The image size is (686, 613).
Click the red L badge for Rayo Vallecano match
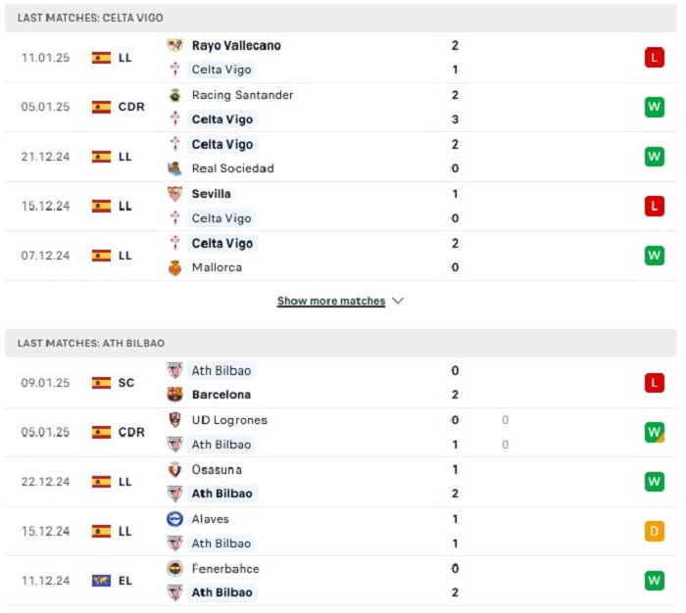[654, 58]
